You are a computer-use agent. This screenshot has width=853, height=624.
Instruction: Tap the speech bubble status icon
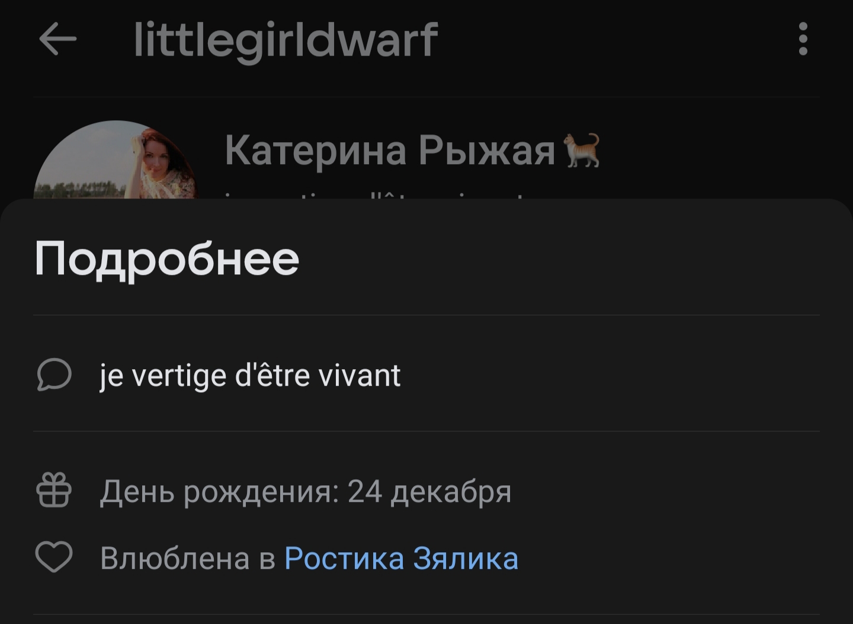[54, 375]
